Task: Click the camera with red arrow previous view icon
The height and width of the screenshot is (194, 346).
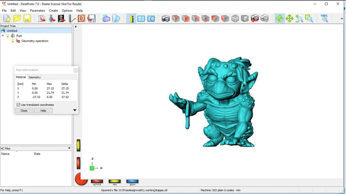Action: click(x=255, y=19)
